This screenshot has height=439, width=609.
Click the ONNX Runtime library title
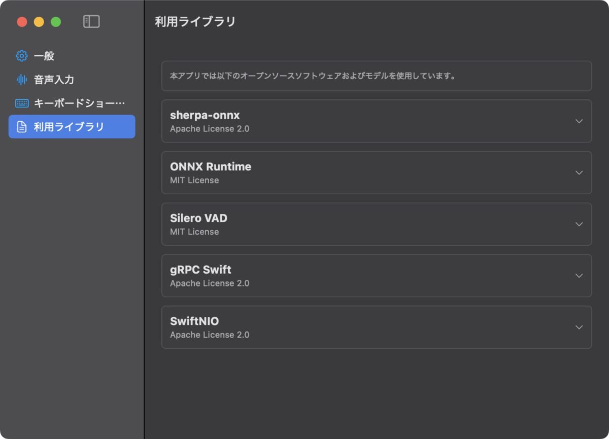(211, 167)
